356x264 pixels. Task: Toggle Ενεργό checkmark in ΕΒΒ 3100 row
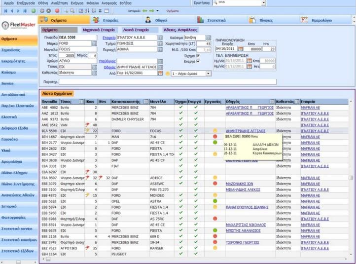[x=196, y=189]
